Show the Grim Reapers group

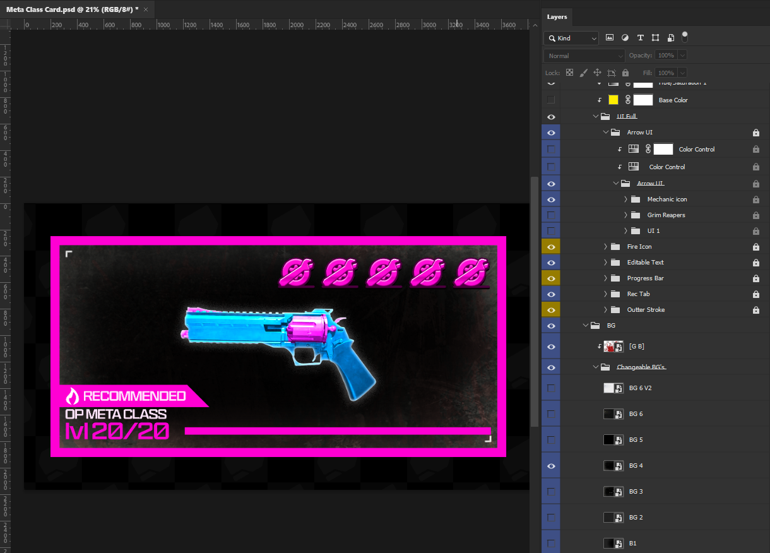coord(551,215)
